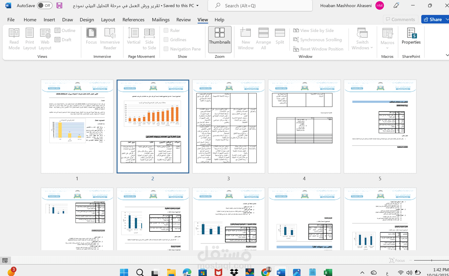Viewport: 449px width, 276px height.
Task: Open the Macros dropdown arrow
Action: point(387,48)
